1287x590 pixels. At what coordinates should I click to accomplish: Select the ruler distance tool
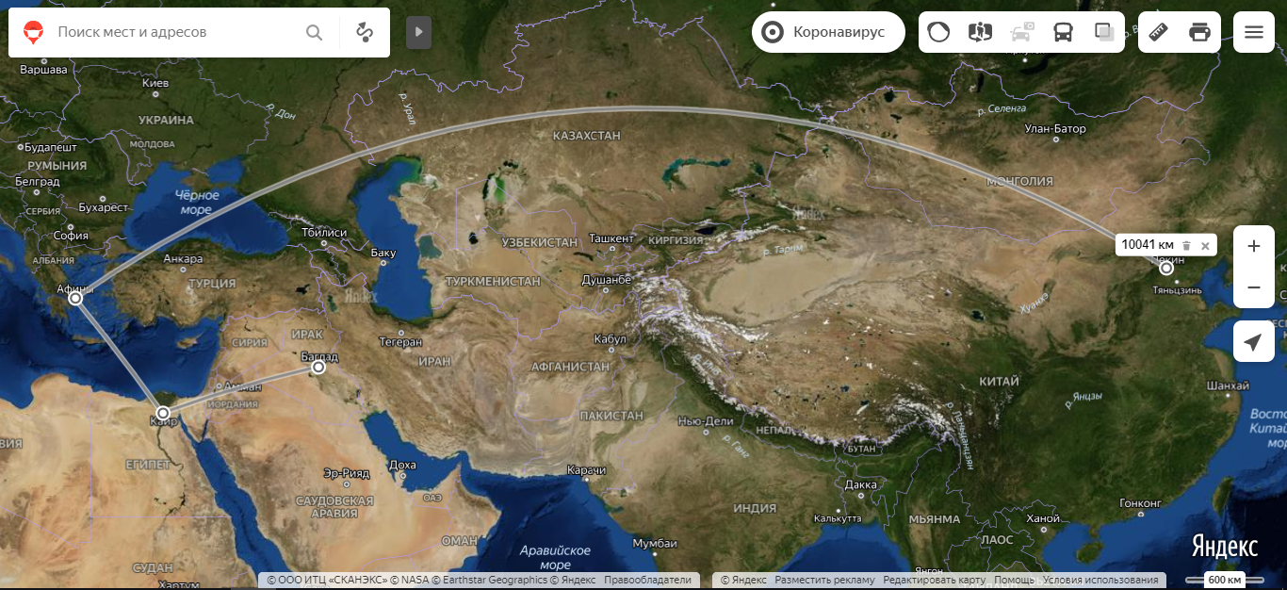tap(1159, 32)
